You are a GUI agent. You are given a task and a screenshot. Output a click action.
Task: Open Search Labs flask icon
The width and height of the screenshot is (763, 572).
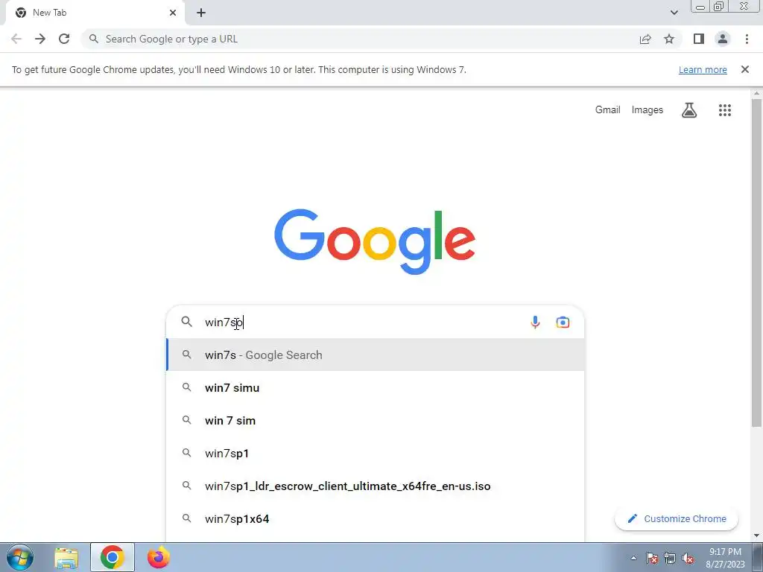[x=689, y=110]
